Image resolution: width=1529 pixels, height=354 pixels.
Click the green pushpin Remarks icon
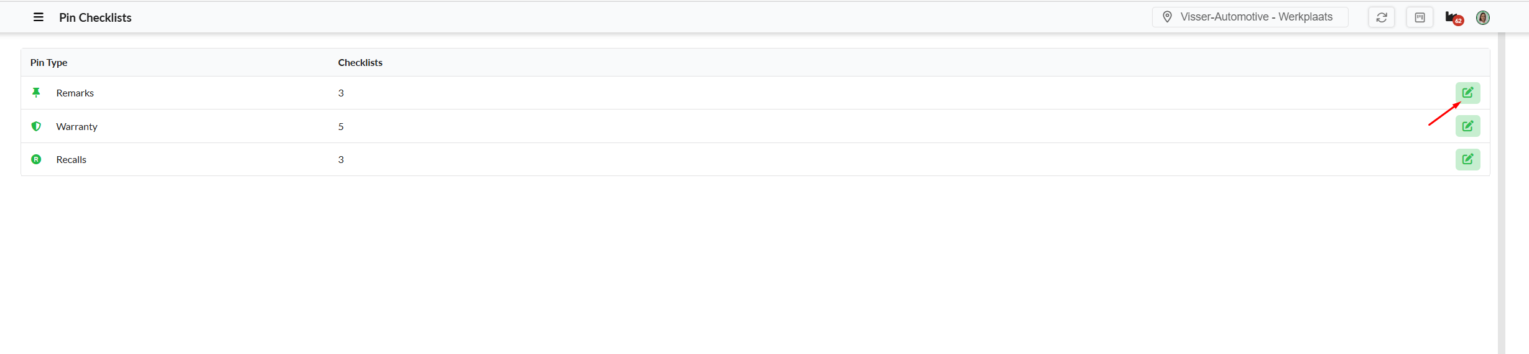[36, 93]
